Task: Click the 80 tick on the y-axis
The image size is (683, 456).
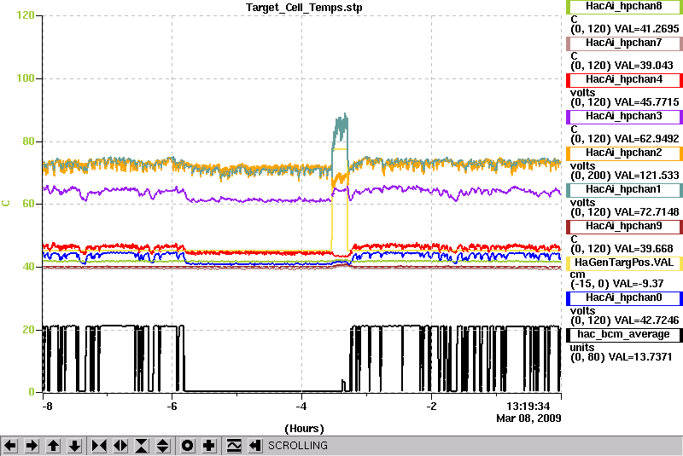Action: [28, 141]
